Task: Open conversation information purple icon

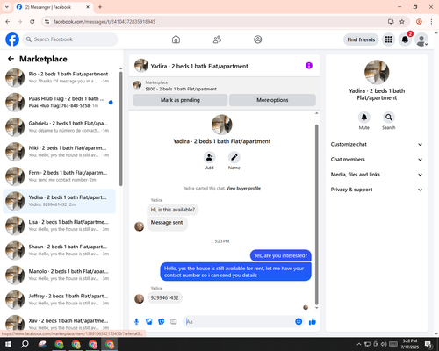Action: tap(309, 66)
